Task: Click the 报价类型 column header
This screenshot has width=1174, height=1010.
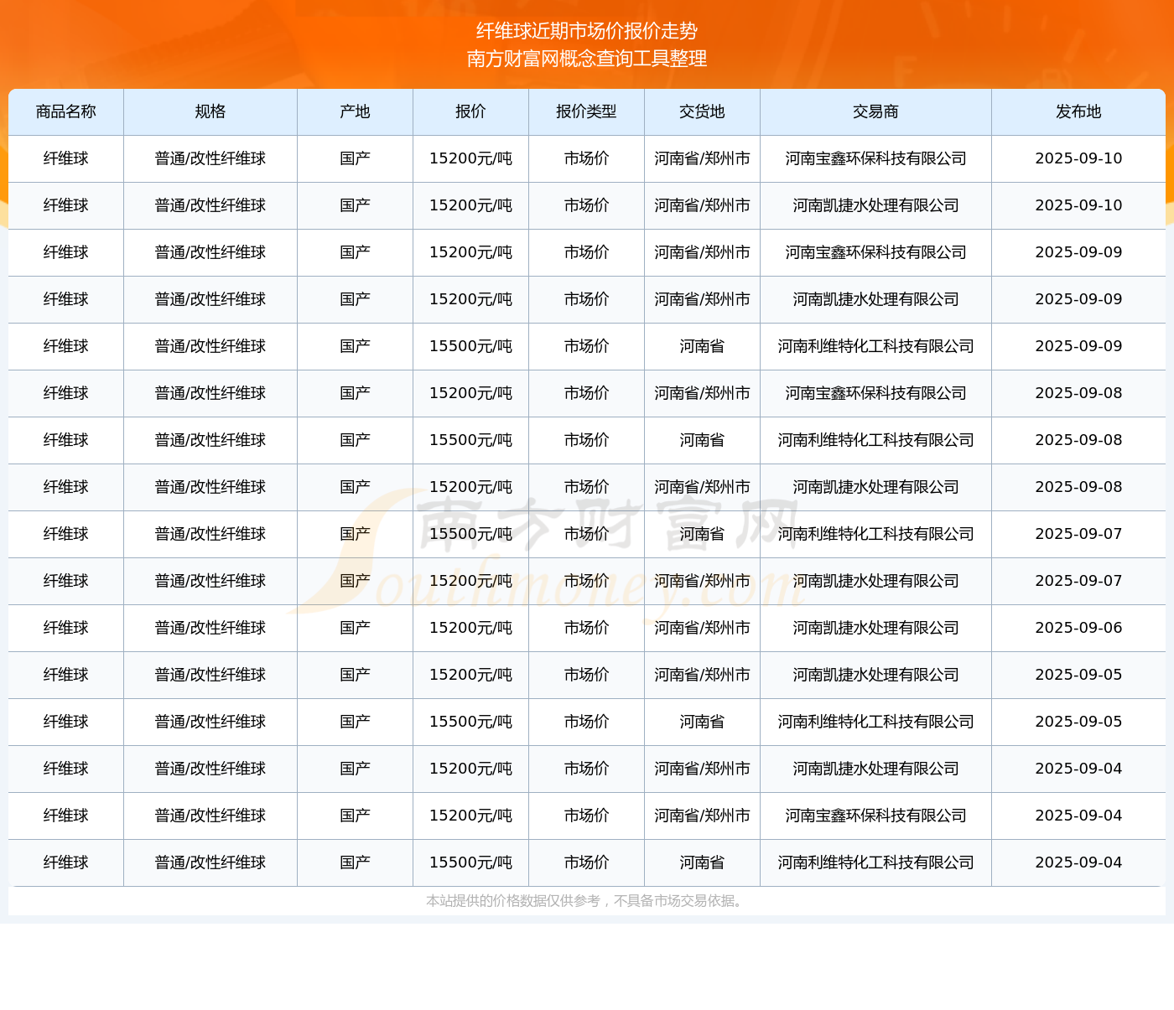Action: point(587,111)
